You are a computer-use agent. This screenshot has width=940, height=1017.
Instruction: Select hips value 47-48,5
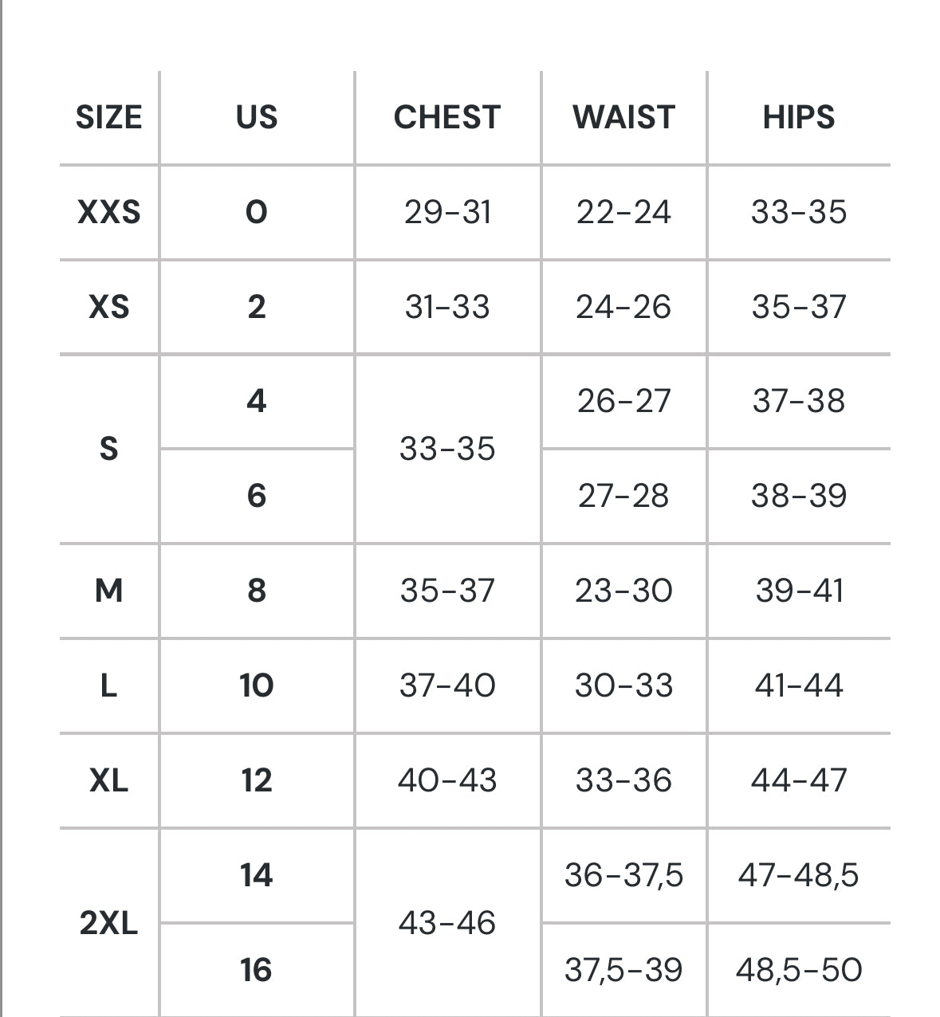pyautogui.click(x=799, y=875)
